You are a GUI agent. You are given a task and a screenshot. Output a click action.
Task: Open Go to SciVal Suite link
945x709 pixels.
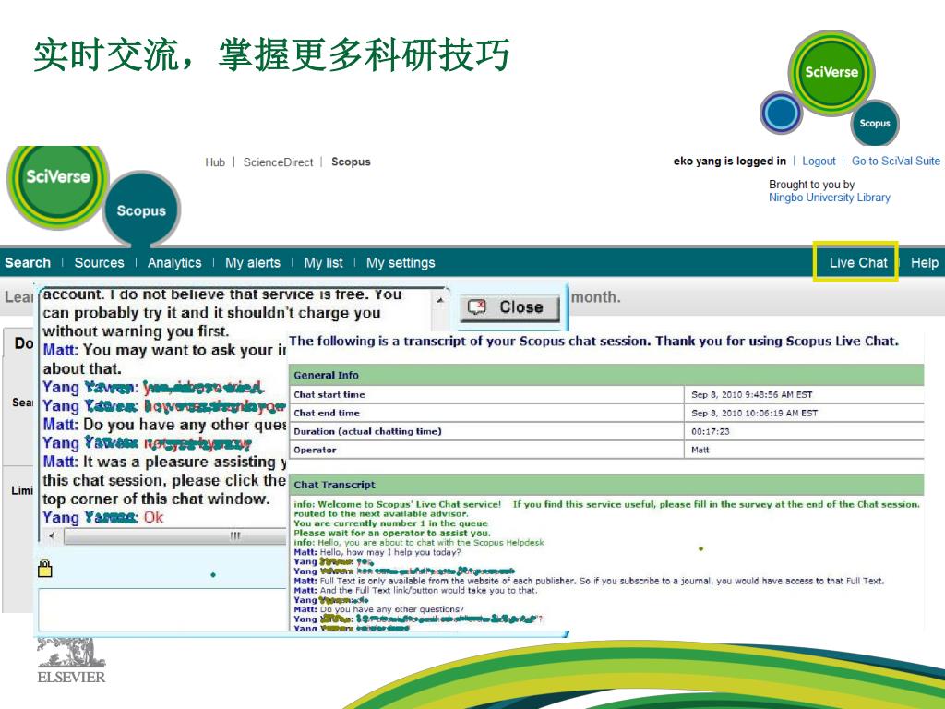(x=895, y=161)
